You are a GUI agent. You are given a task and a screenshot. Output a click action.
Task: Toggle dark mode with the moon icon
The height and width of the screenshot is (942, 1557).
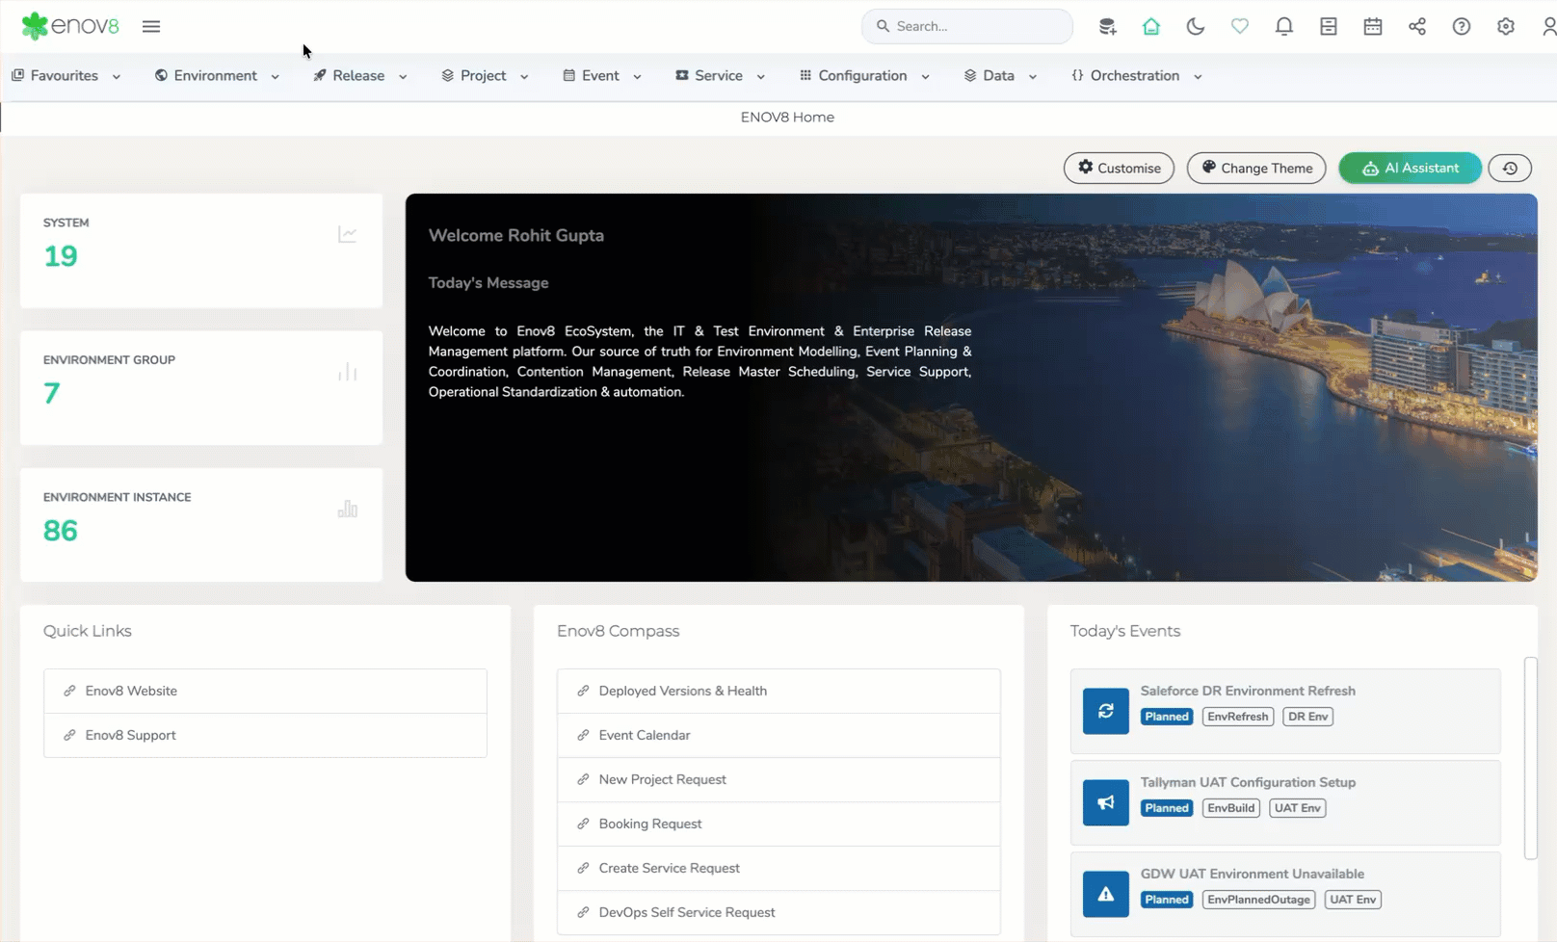(x=1195, y=26)
